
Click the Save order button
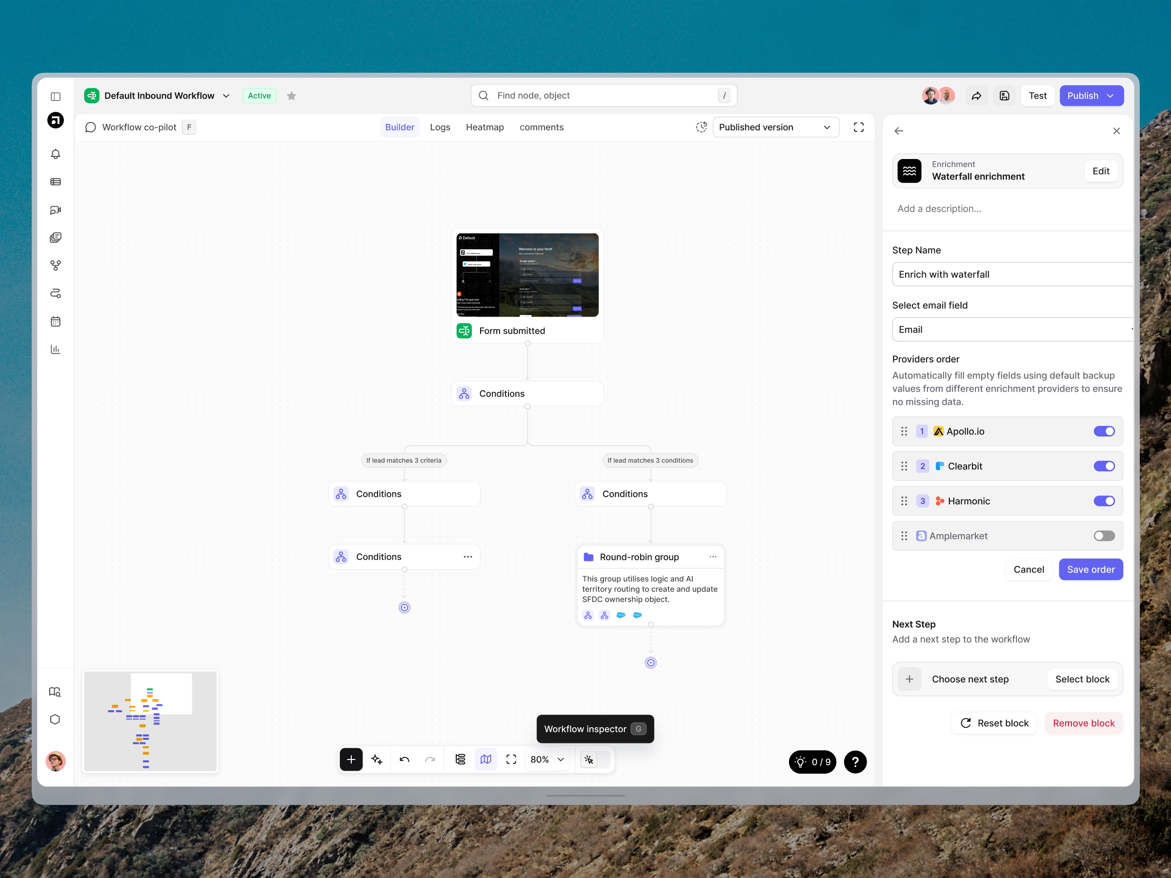pyautogui.click(x=1090, y=569)
